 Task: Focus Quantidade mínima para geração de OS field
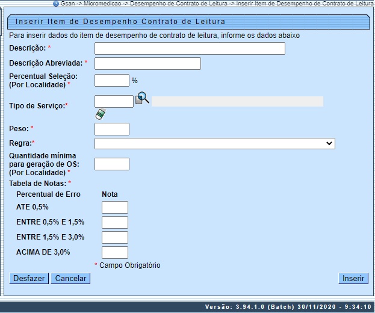point(112,164)
